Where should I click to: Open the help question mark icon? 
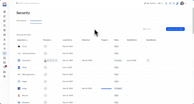(x=170, y=3)
